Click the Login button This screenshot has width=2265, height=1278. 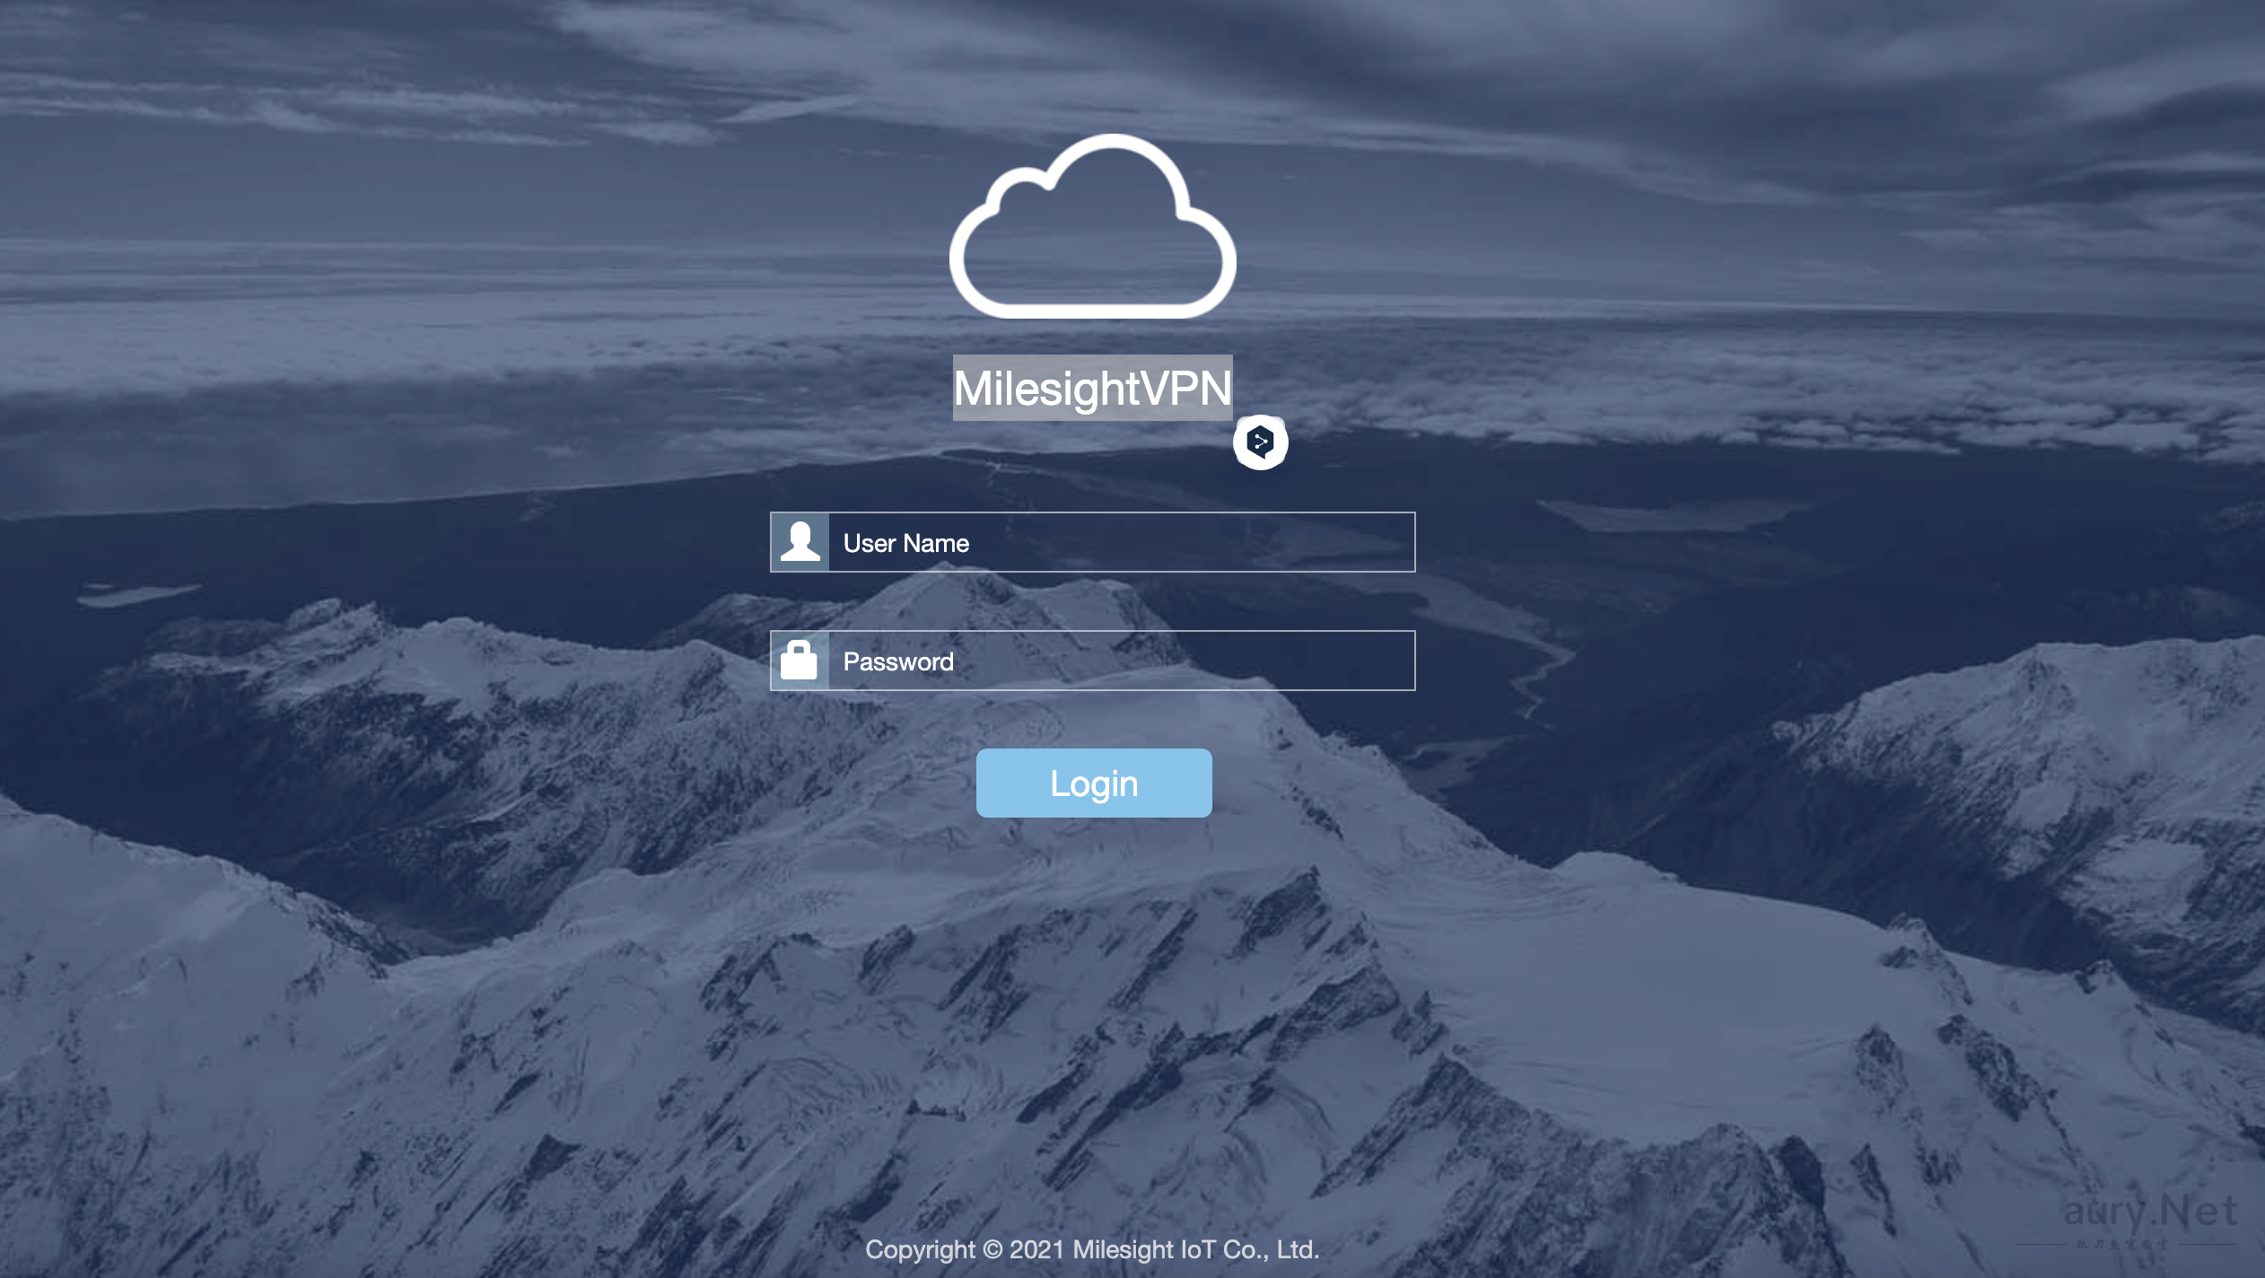click(1094, 782)
